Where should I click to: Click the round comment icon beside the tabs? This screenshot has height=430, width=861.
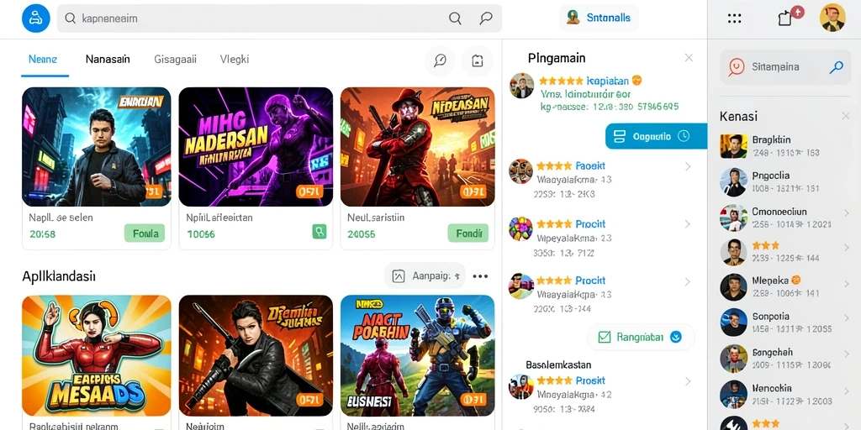440,60
